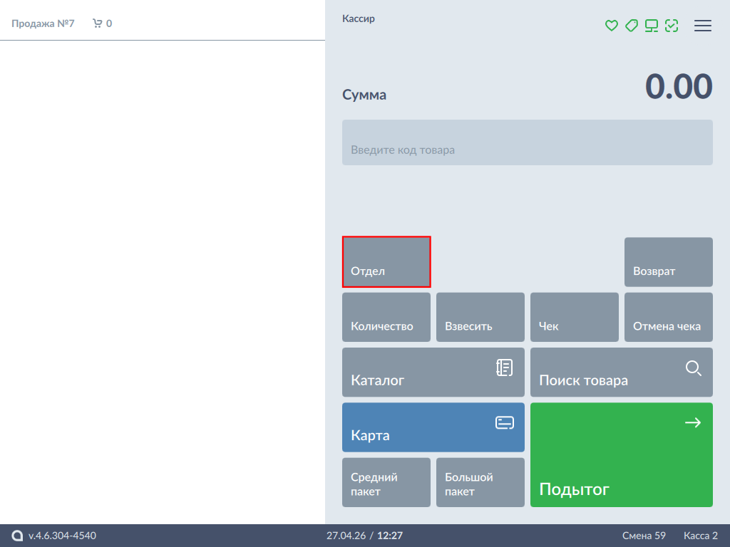
Task: Weigh item using Взвесить button
Action: click(480, 317)
